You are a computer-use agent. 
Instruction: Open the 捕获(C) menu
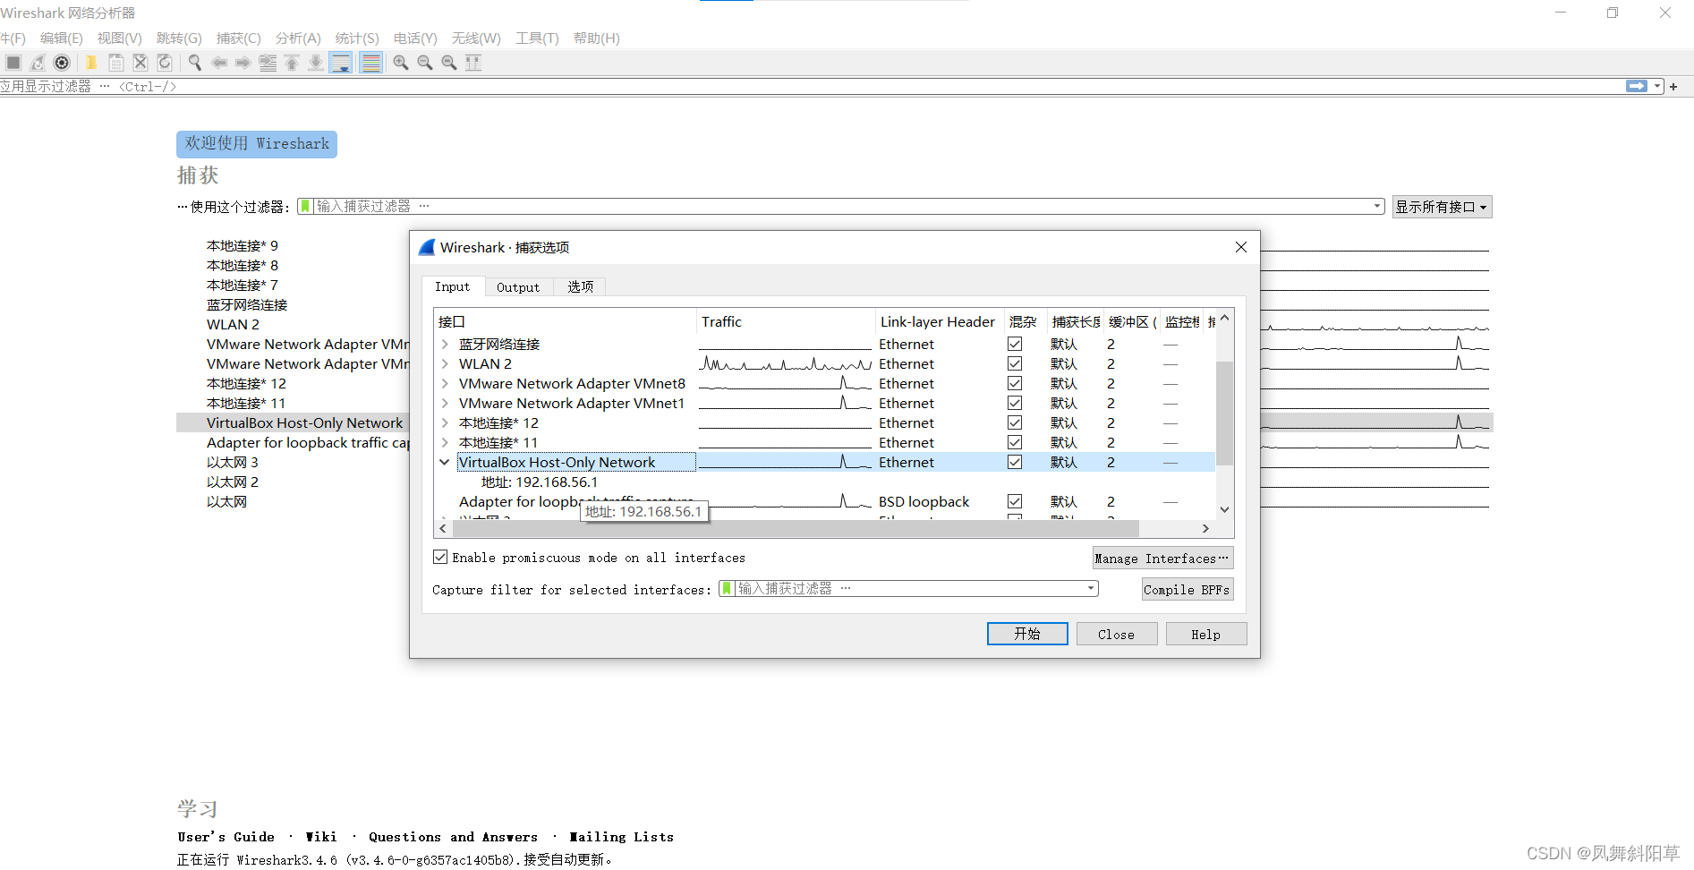[x=238, y=38]
